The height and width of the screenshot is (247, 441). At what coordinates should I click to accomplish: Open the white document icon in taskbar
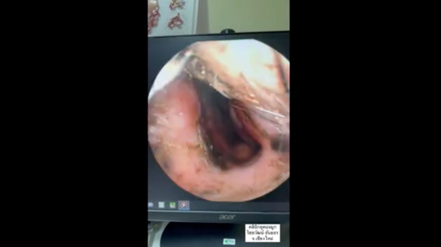tap(161, 205)
